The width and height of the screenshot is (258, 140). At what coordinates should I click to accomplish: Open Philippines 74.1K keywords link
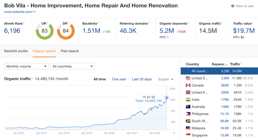224,114
